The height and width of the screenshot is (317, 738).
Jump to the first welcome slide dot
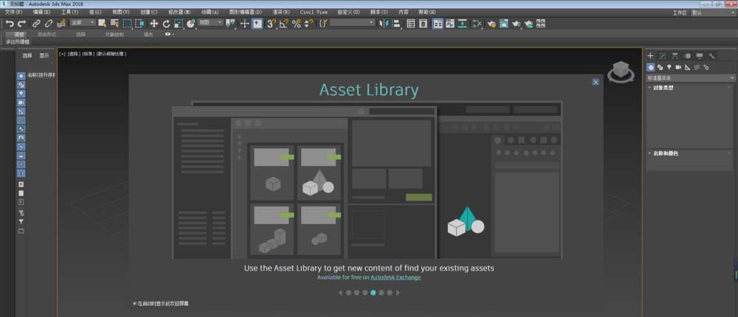tap(348, 293)
